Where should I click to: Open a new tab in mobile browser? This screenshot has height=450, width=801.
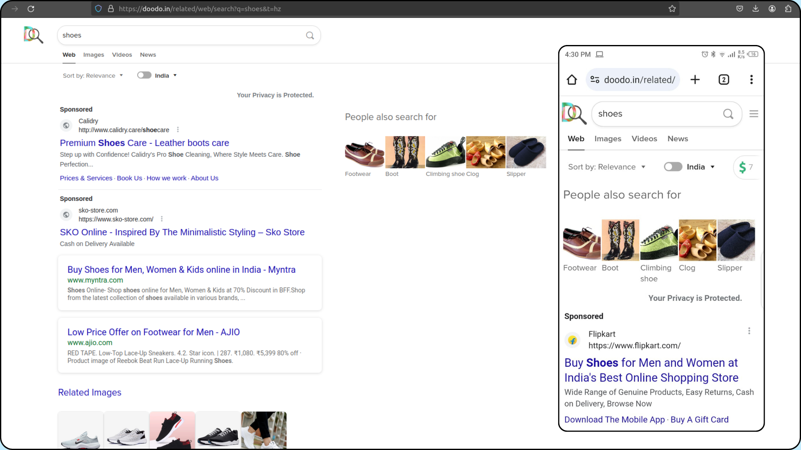695,80
